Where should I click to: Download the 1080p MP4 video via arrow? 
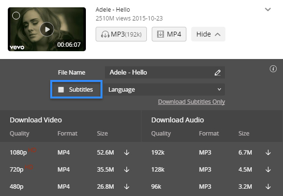pos(127,153)
